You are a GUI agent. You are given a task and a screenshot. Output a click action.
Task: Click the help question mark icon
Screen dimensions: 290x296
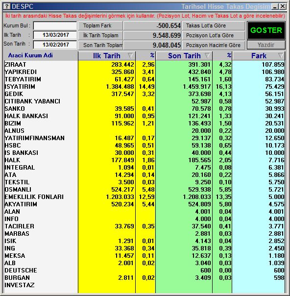pyautogui.click(x=7, y=6)
